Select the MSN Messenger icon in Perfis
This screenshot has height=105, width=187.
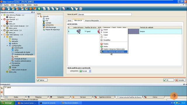44,27
